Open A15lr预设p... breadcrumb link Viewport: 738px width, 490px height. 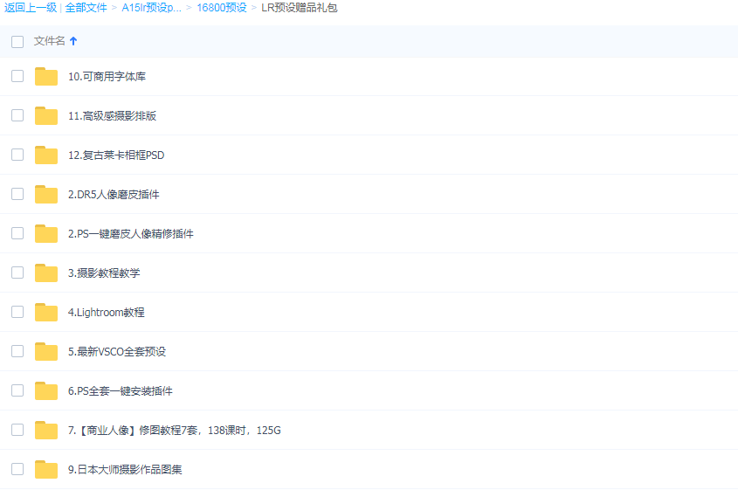point(152,8)
